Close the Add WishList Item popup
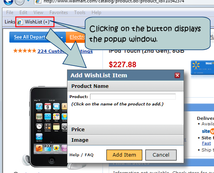Image resolution: width=214 pixels, height=173 pixels. 177,75
